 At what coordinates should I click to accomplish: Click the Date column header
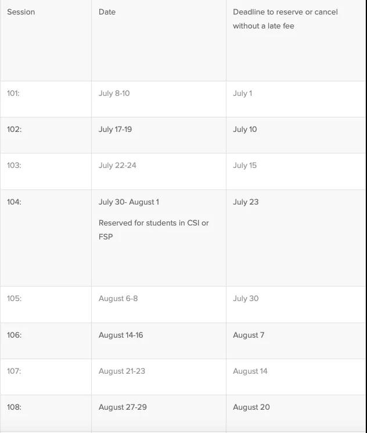[x=107, y=12]
